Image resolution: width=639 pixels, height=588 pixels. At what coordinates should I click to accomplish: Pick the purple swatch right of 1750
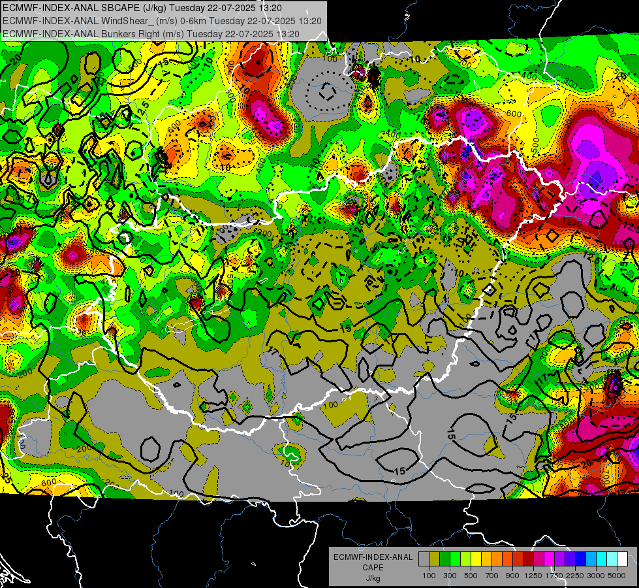[x=560, y=559]
